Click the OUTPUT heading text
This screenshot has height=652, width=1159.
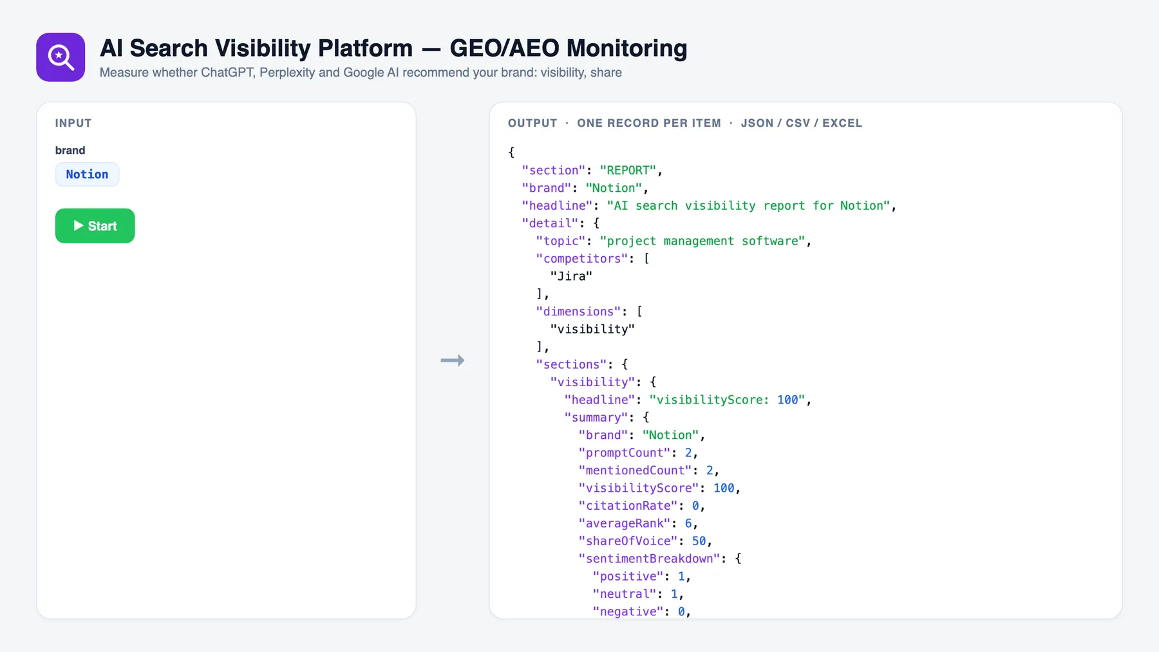(x=532, y=123)
